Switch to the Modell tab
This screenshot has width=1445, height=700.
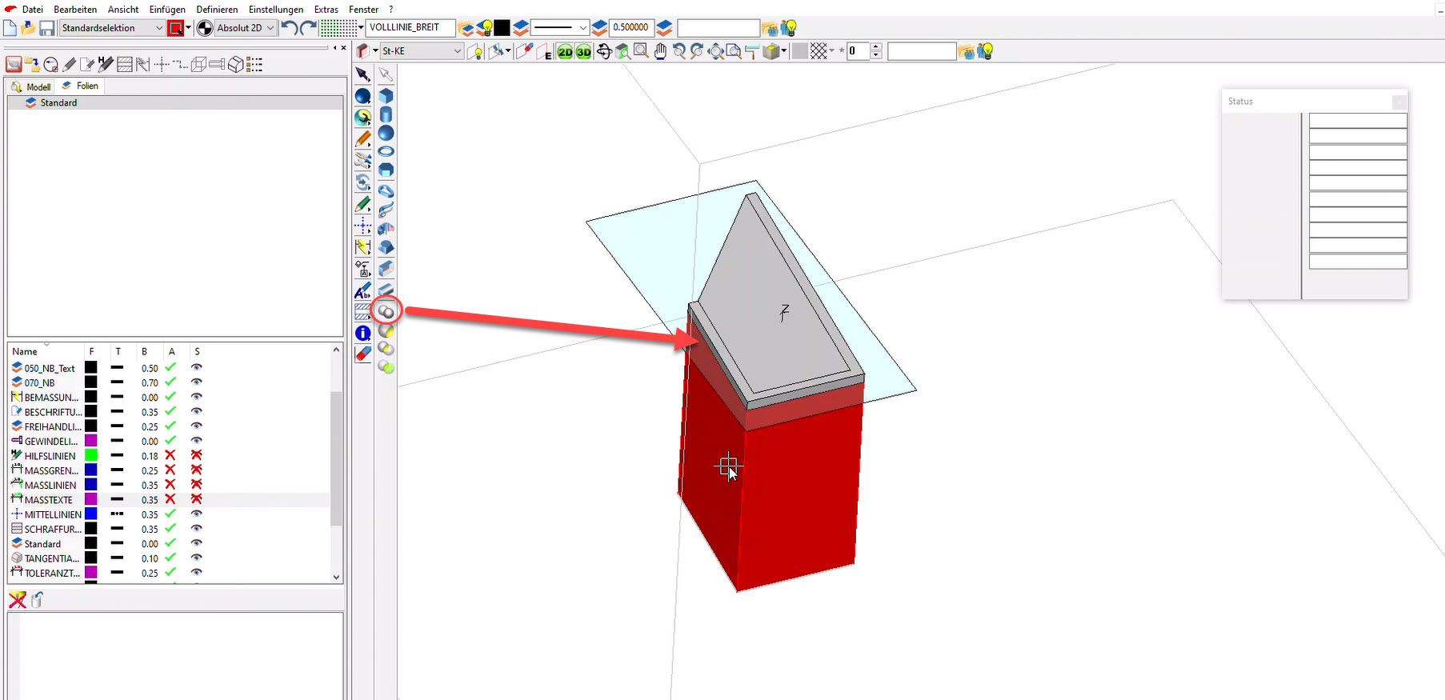point(31,86)
